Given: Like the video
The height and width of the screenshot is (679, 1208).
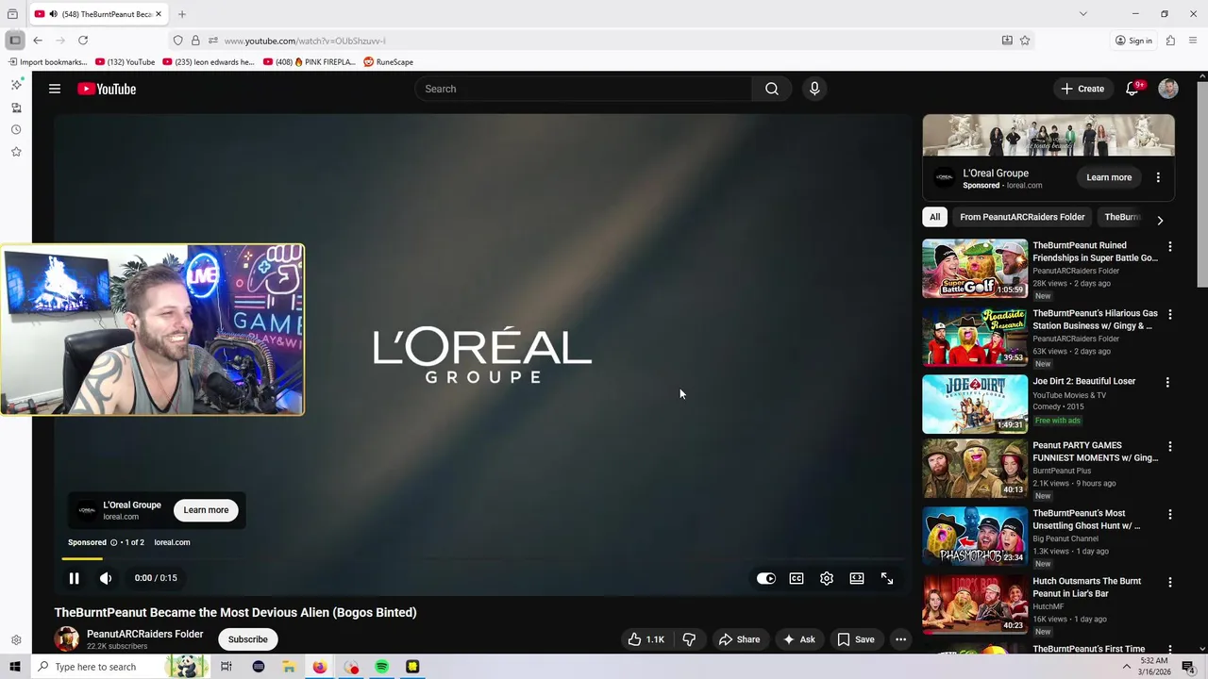Looking at the screenshot, I should [646, 639].
